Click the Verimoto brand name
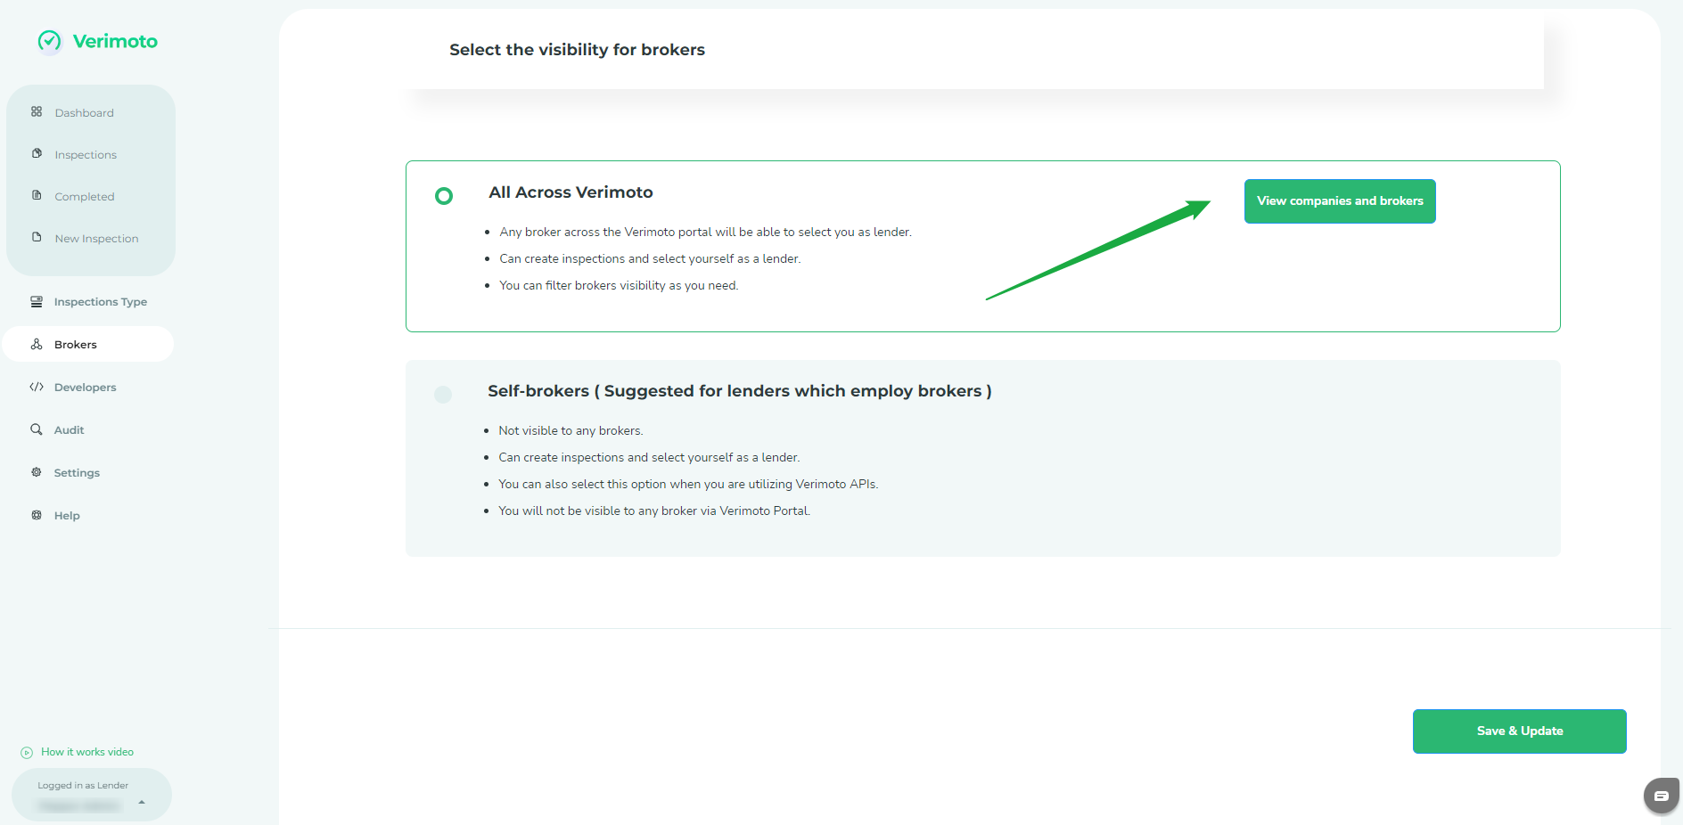1683x825 pixels. coord(115,41)
